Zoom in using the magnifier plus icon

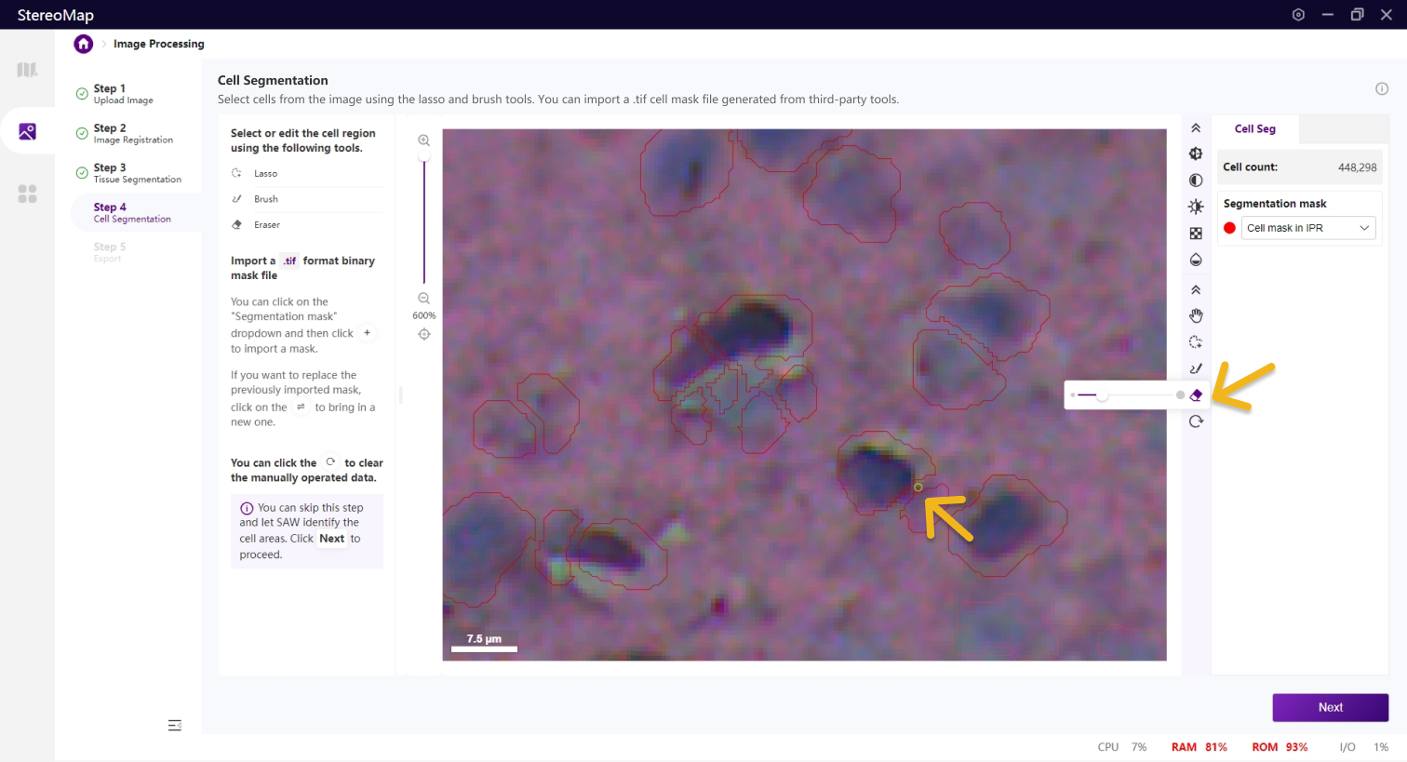click(x=423, y=140)
